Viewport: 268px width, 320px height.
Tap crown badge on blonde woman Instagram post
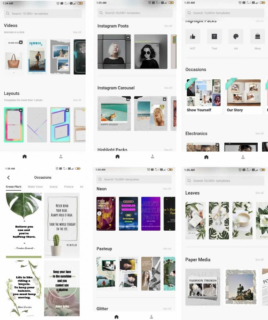[128, 37]
